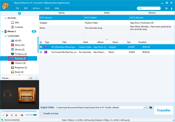Collapse the CATEGORIES tree node

(x=5, y=36)
